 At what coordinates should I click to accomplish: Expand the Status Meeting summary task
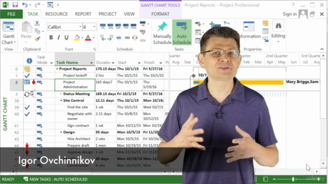61,94
